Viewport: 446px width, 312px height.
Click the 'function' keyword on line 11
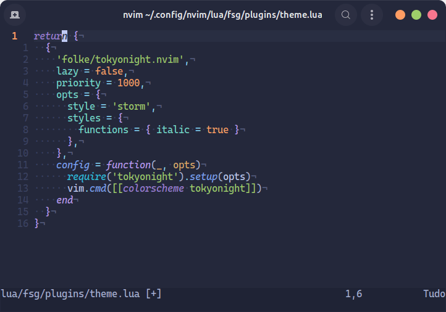click(128, 165)
